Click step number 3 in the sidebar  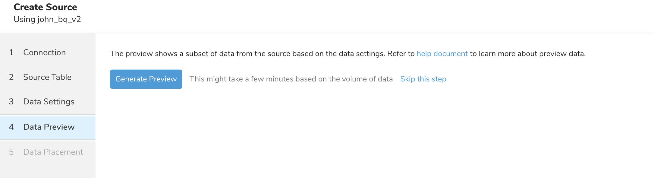point(11,102)
